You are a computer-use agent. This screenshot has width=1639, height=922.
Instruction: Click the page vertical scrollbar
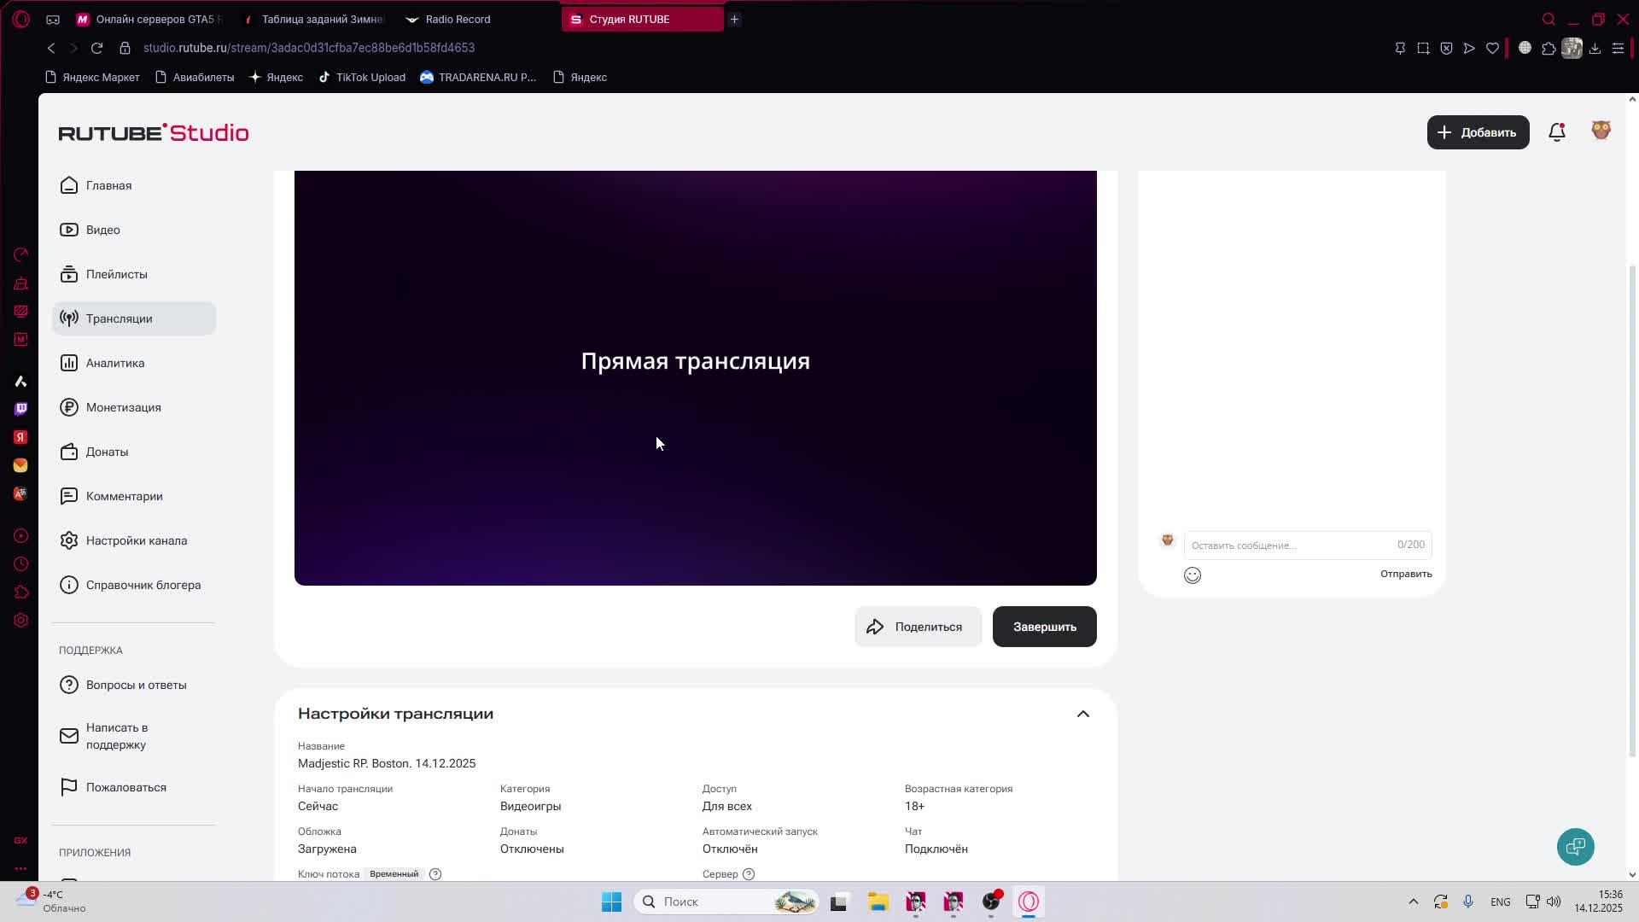1632,512
